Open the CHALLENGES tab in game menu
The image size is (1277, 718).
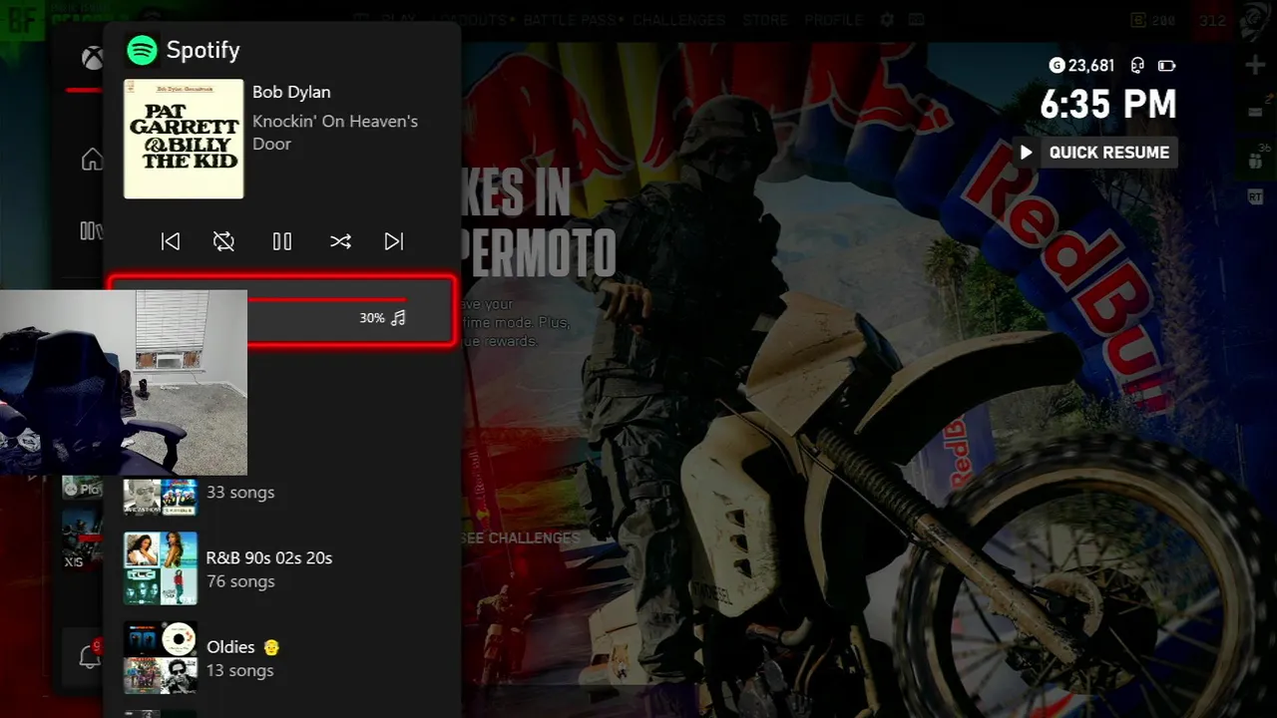[x=678, y=20]
